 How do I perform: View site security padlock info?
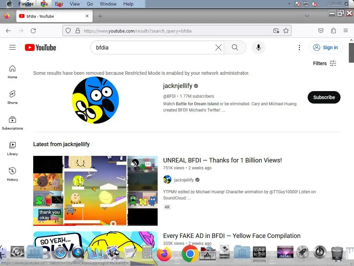[78, 30]
